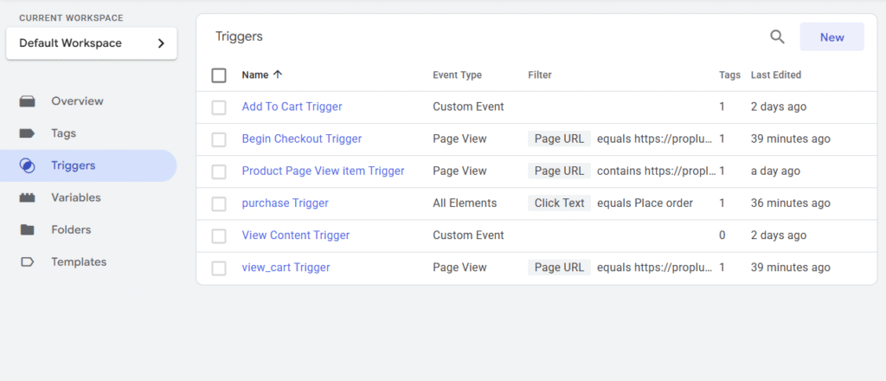
Task: Click Page URL chip in view_cart row
Action: (560, 268)
